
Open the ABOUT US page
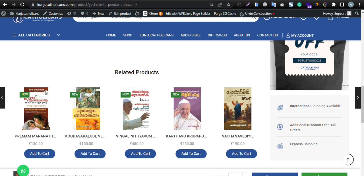(x=242, y=35)
